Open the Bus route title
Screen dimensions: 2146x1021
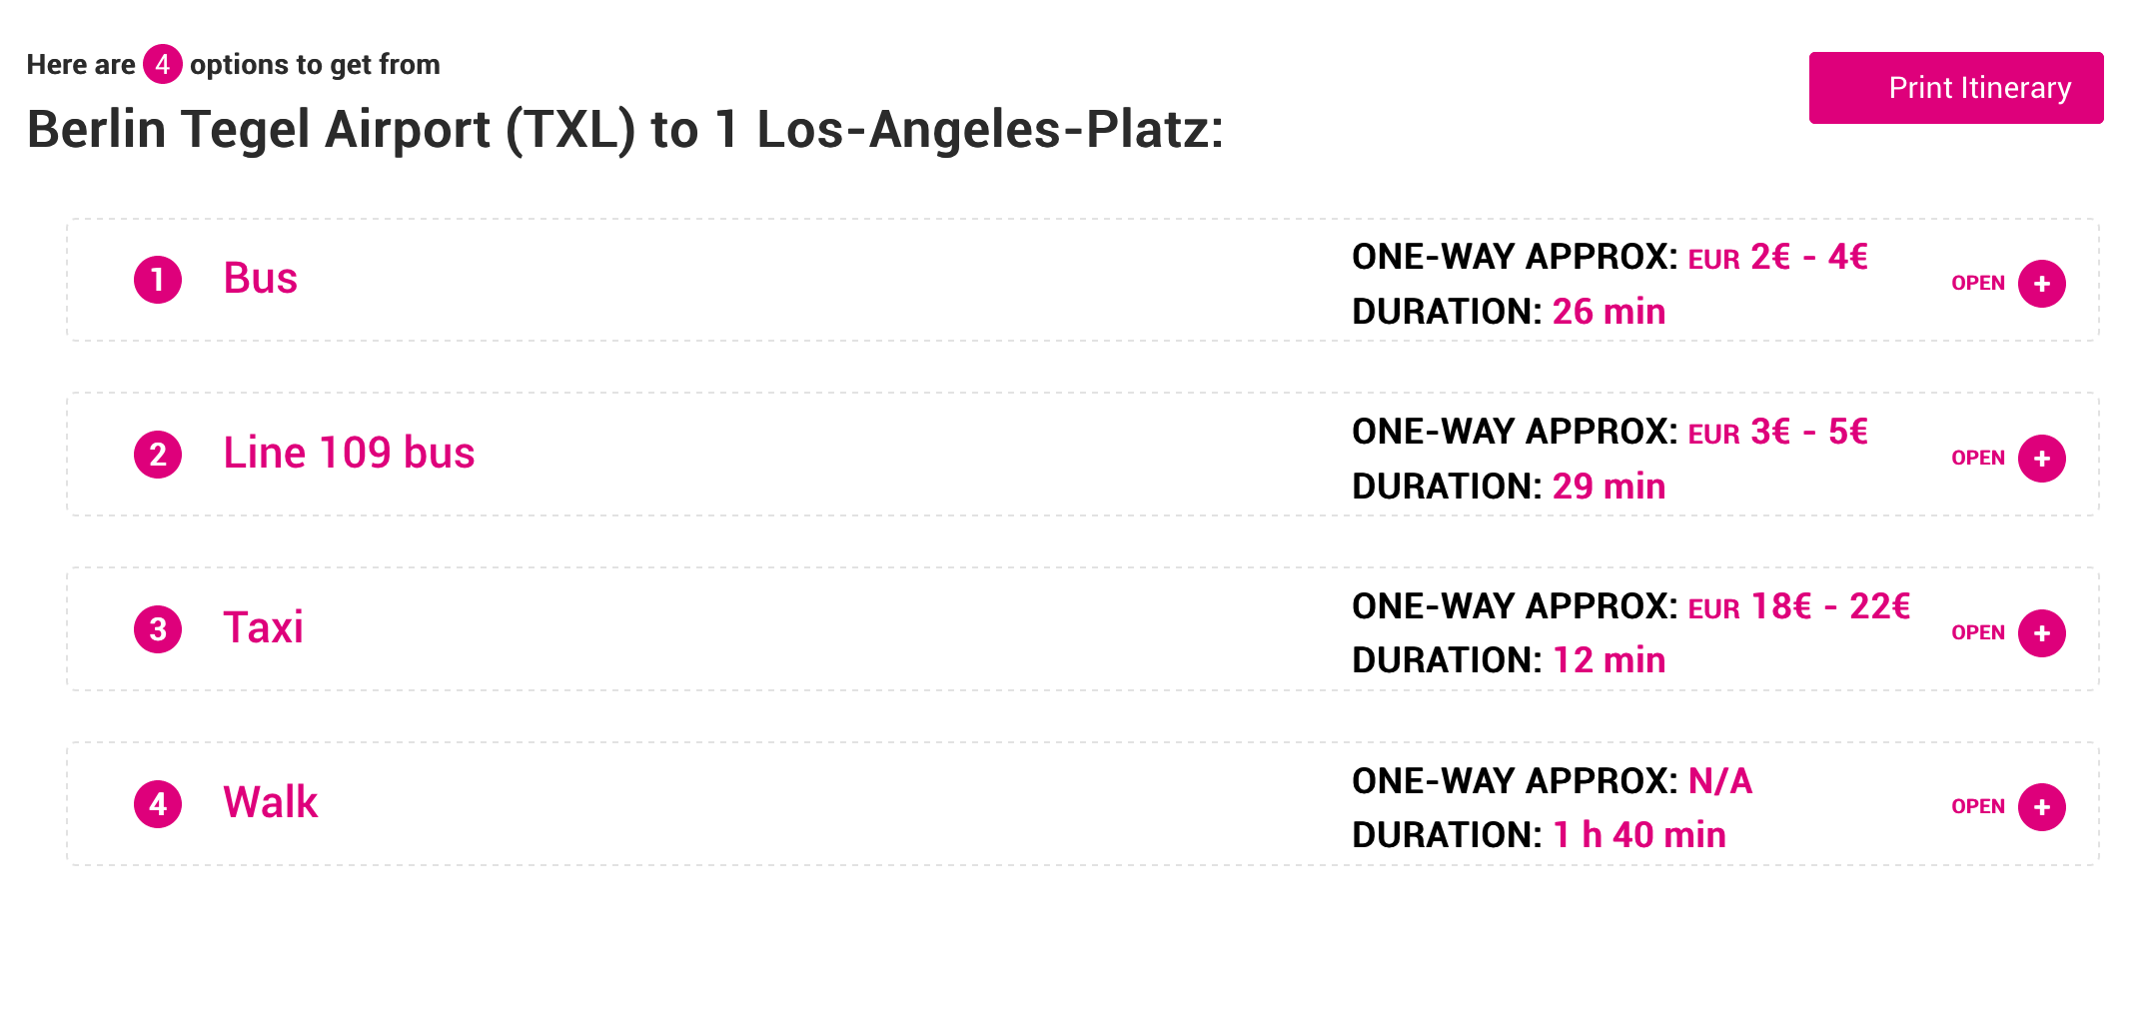tap(261, 279)
